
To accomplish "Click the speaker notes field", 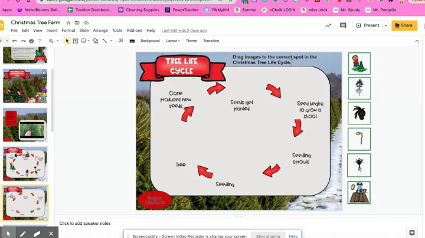I will (x=238, y=223).
